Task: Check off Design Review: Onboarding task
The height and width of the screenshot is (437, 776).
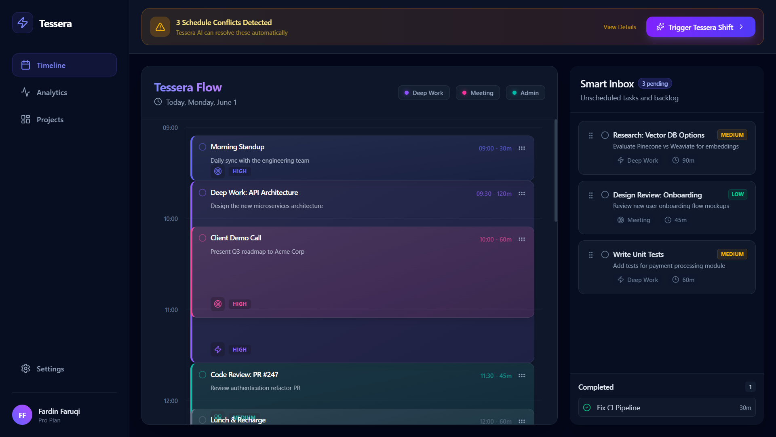Action: click(x=605, y=195)
